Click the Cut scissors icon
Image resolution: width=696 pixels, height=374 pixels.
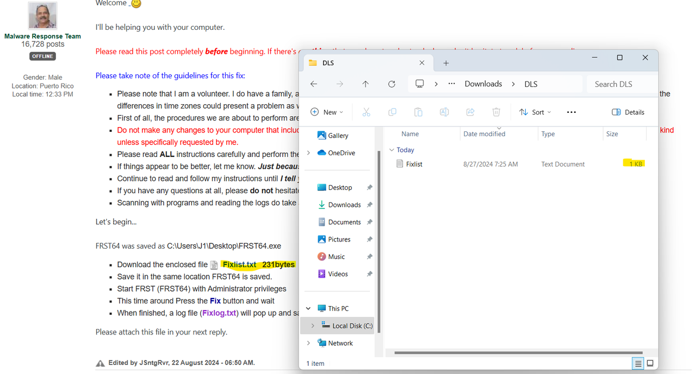pyautogui.click(x=366, y=112)
